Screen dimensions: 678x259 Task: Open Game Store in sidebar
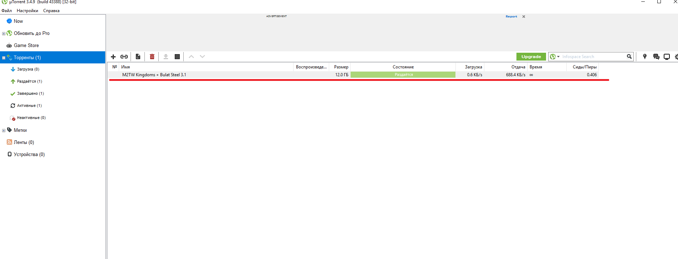pos(26,45)
